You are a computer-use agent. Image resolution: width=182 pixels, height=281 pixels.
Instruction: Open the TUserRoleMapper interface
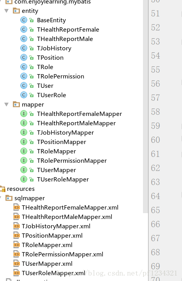pos(63,180)
